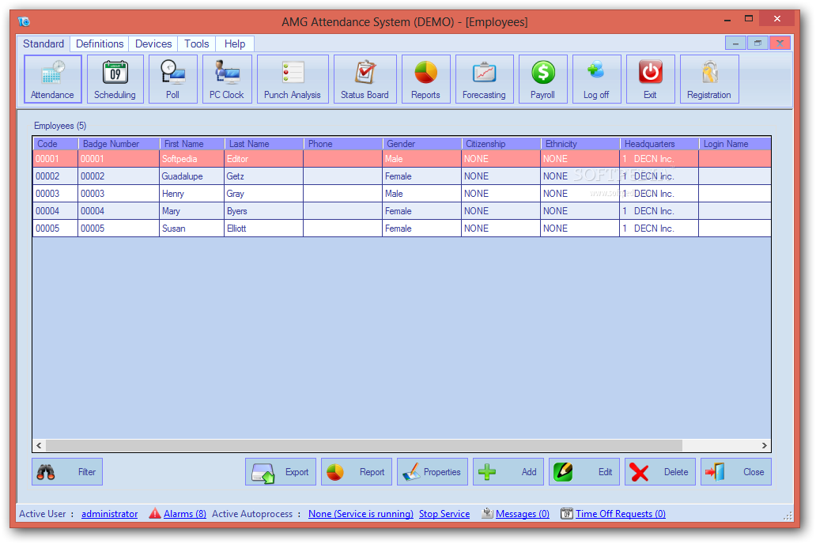Click the Poll toolbar icon
816x544 pixels.
point(173,79)
